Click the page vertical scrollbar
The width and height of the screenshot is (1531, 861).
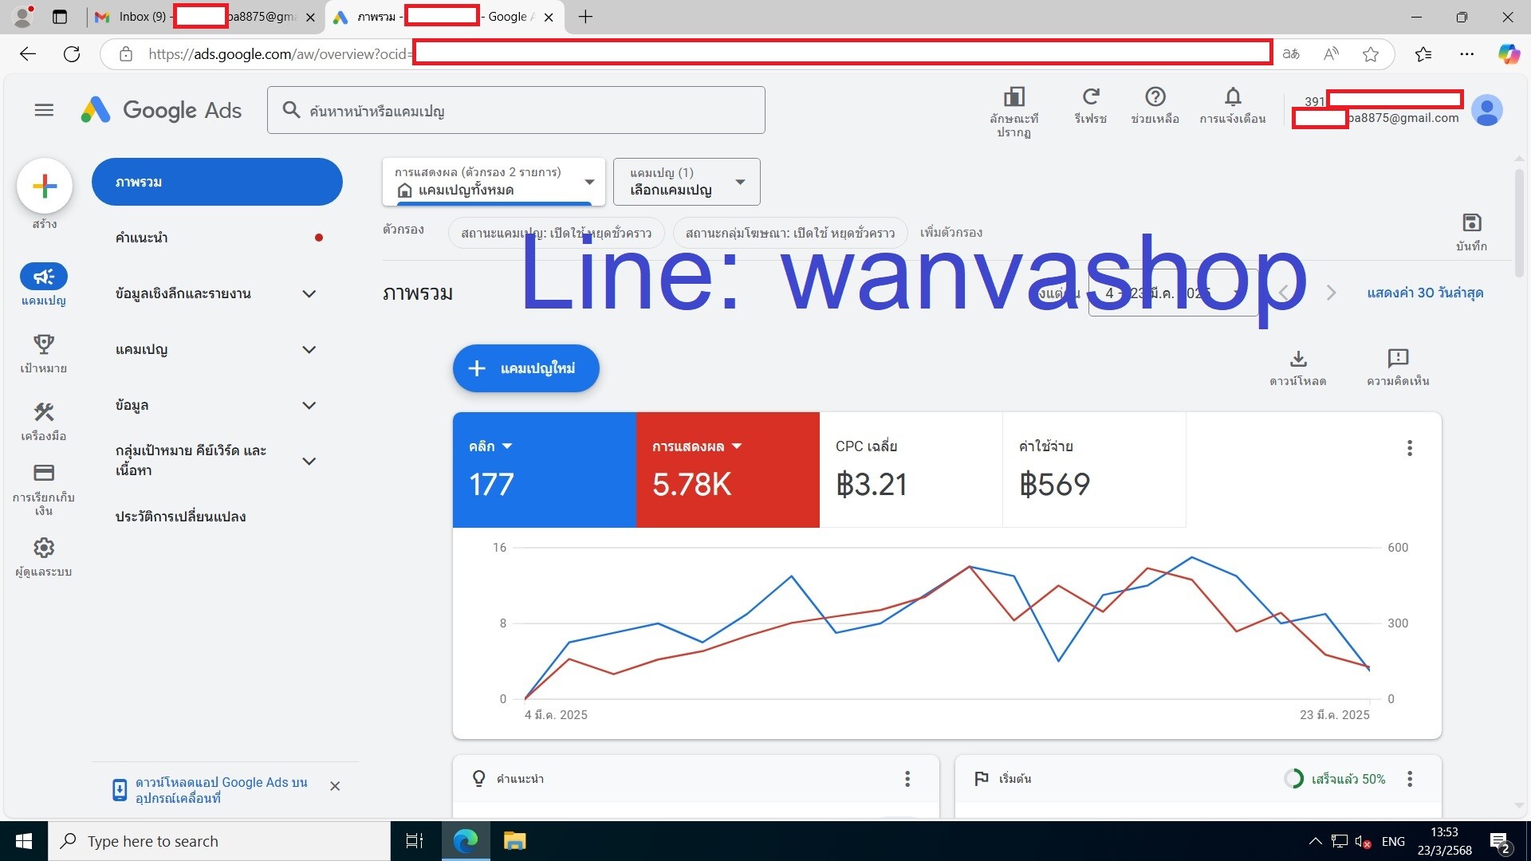(1519, 223)
